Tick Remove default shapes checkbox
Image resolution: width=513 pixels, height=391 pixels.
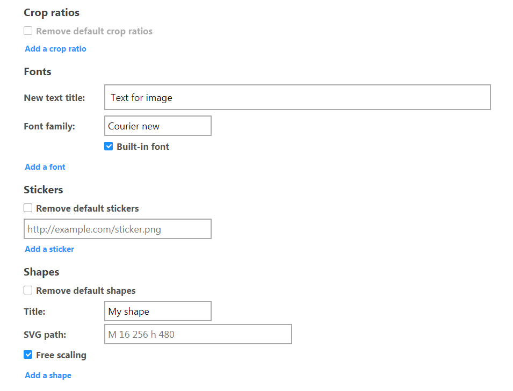28,290
